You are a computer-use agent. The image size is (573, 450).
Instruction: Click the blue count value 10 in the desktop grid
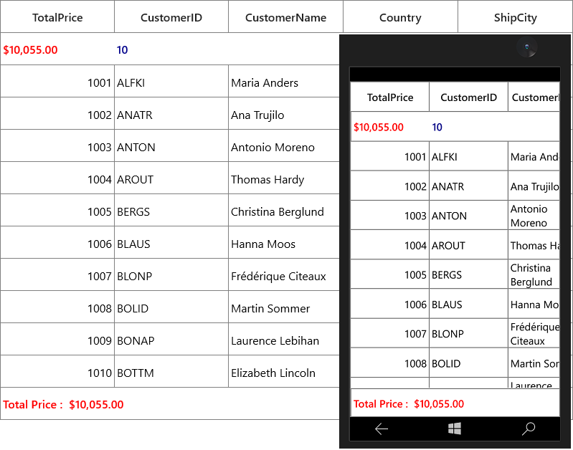pyautogui.click(x=122, y=49)
